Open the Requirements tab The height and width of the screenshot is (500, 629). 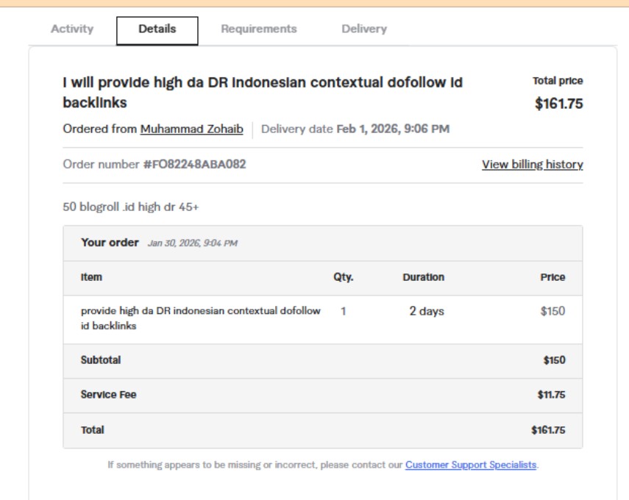click(x=259, y=29)
